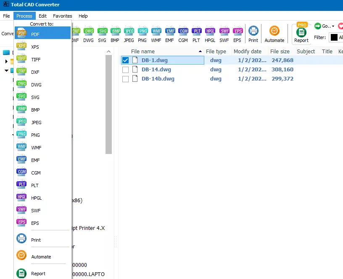Click the BMP toolbar conversion icon

115,34
